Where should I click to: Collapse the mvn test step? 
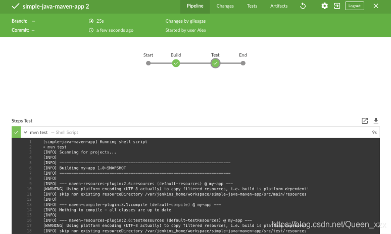pos(25,132)
